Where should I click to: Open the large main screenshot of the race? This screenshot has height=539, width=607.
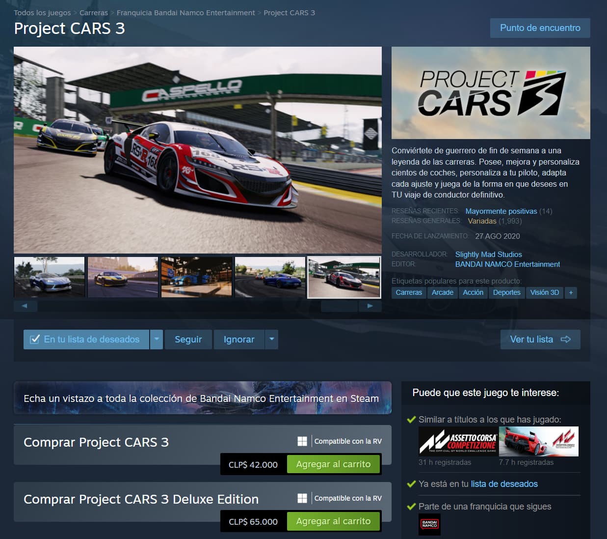coord(198,150)
